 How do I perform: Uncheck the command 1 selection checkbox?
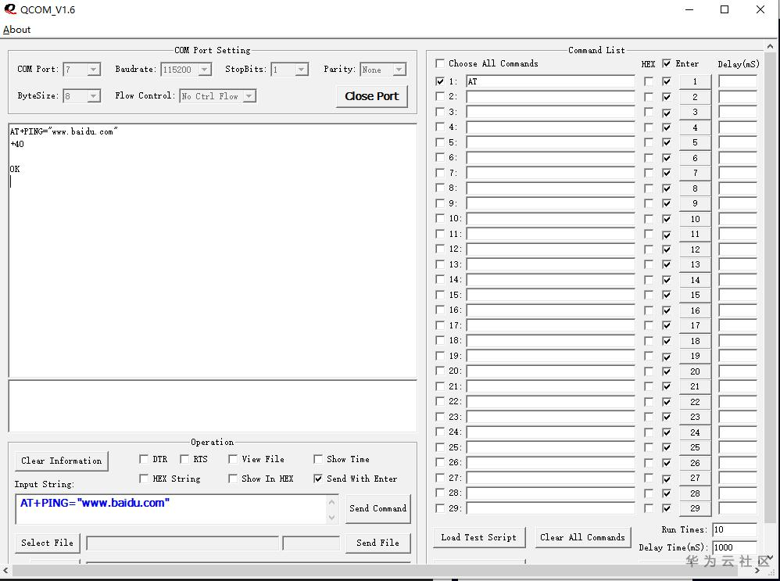click(440, 81)
